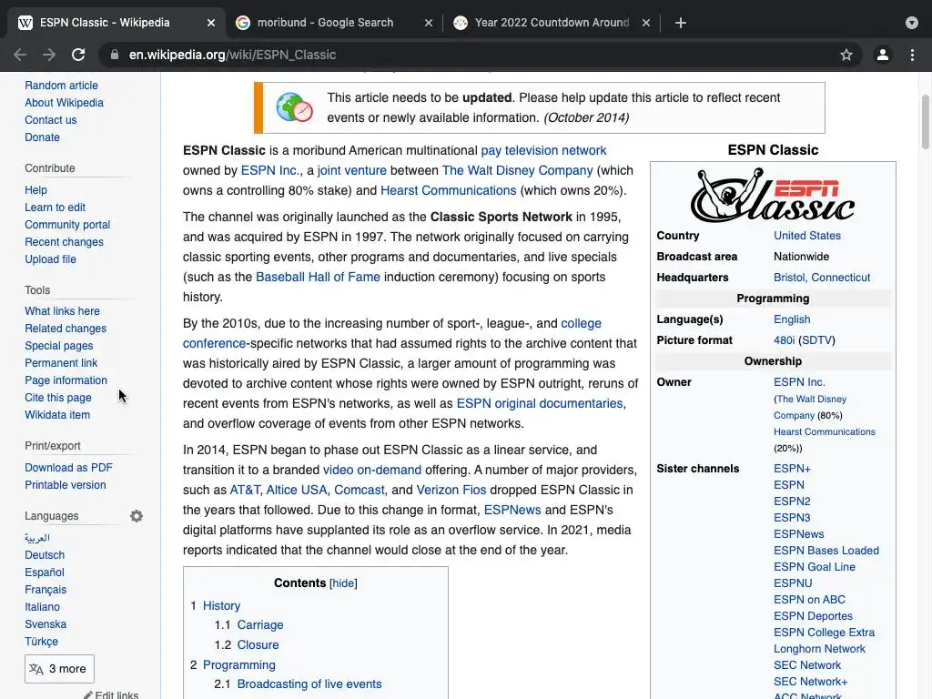Screen dimensions: 932x699
Task: Switch to Français language version
Action: [46, 589]
